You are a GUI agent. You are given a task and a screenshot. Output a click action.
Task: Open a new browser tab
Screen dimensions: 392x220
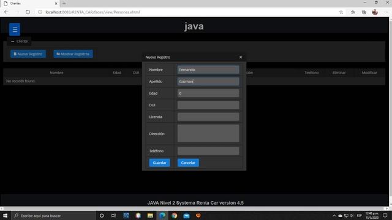(64, 3)
